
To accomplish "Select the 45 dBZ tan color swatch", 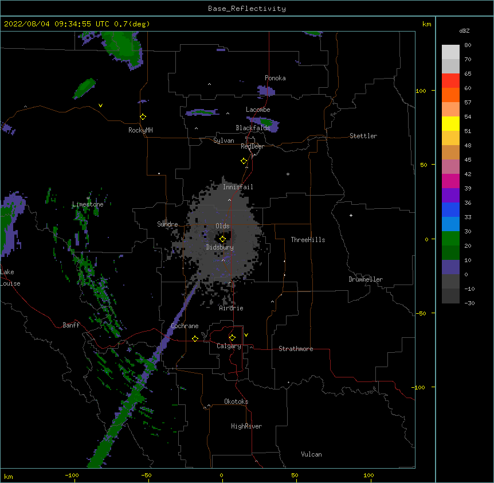I will (450, 152).
